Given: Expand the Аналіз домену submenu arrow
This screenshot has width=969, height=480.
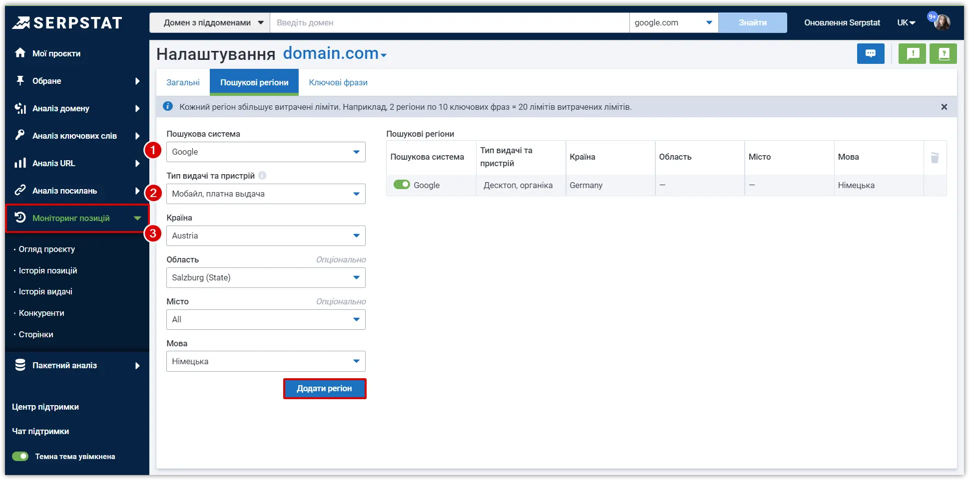Looking at the screenshot, I should 137,108.
